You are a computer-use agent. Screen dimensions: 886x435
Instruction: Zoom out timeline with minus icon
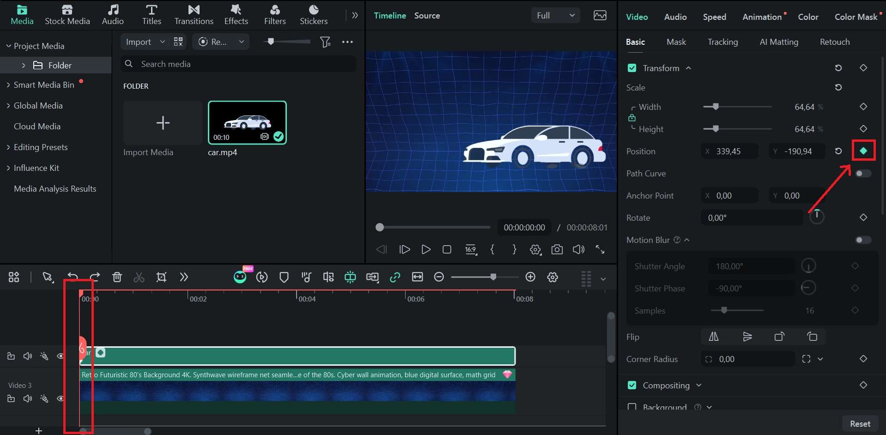tap(439, 277)
